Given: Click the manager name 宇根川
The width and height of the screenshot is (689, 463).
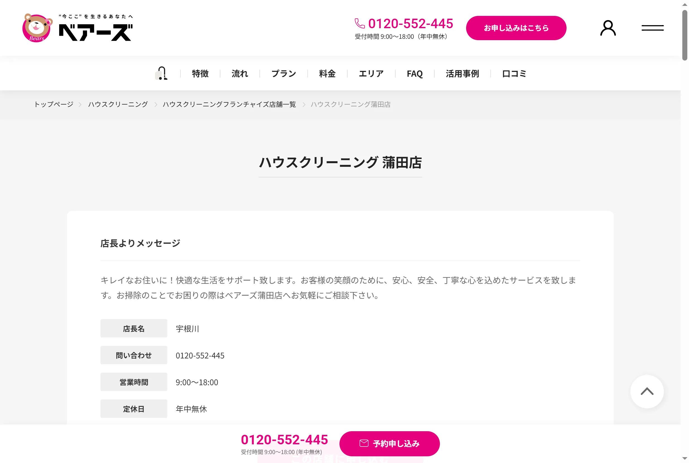Looking at the screenshot, I should (x=187, y=329).
